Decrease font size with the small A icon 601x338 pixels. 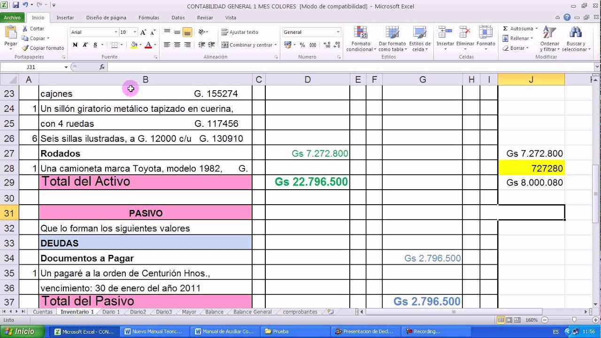pos(152,32)
